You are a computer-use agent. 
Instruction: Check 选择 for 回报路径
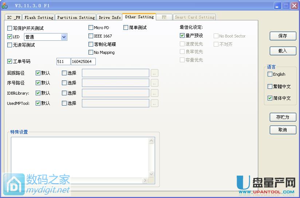click(x=64, y=73)
